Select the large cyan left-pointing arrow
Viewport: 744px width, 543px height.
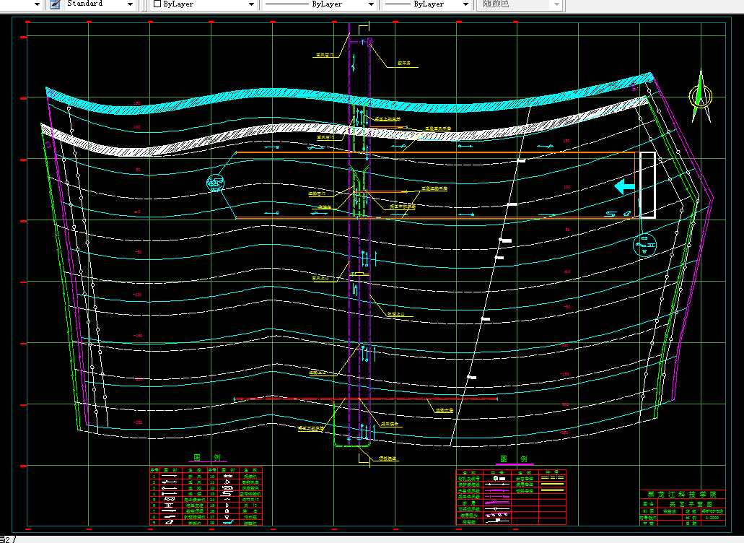[x=625, y=186]
